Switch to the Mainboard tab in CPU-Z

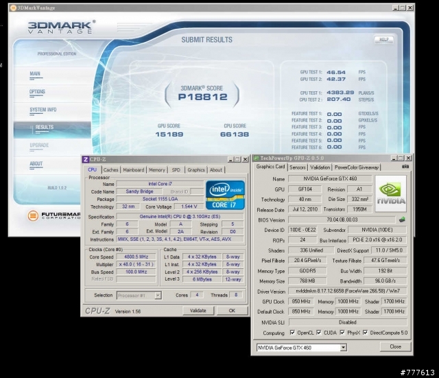point(134,169)
